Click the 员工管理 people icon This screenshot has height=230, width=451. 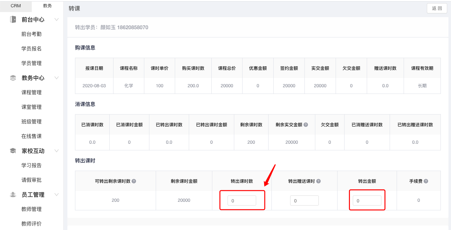13,194
